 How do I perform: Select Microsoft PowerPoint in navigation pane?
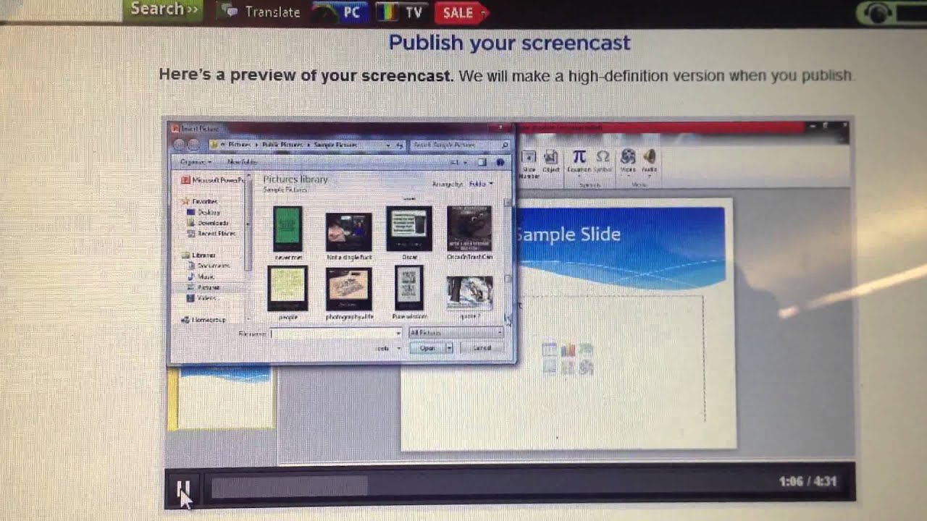212,180
